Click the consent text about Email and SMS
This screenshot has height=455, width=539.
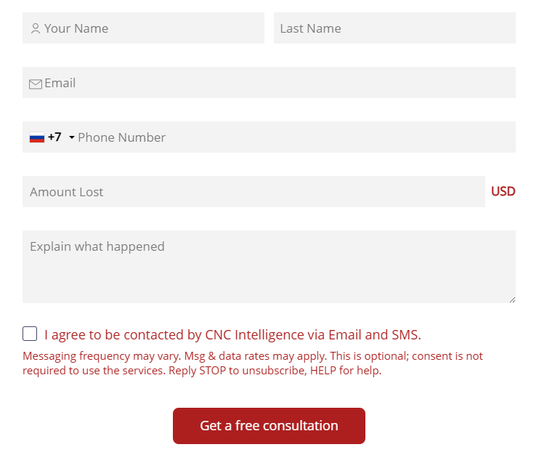pos(232,334)
